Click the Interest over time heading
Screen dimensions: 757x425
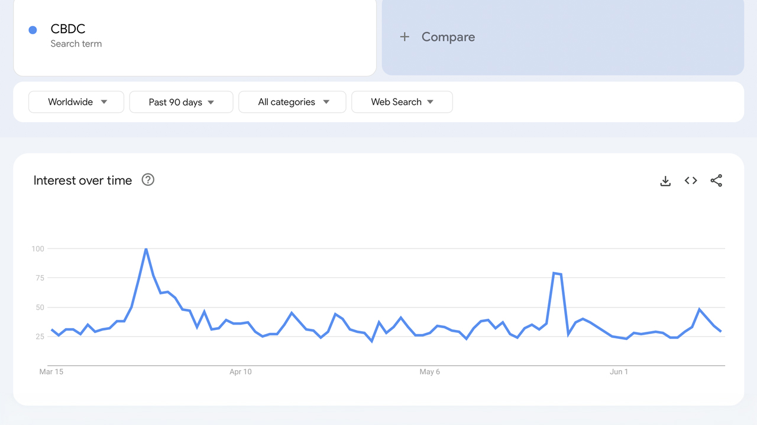pos(83,181)
